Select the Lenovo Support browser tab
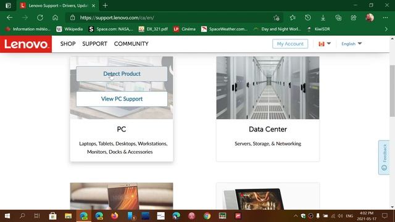 [x=58, y=6]
